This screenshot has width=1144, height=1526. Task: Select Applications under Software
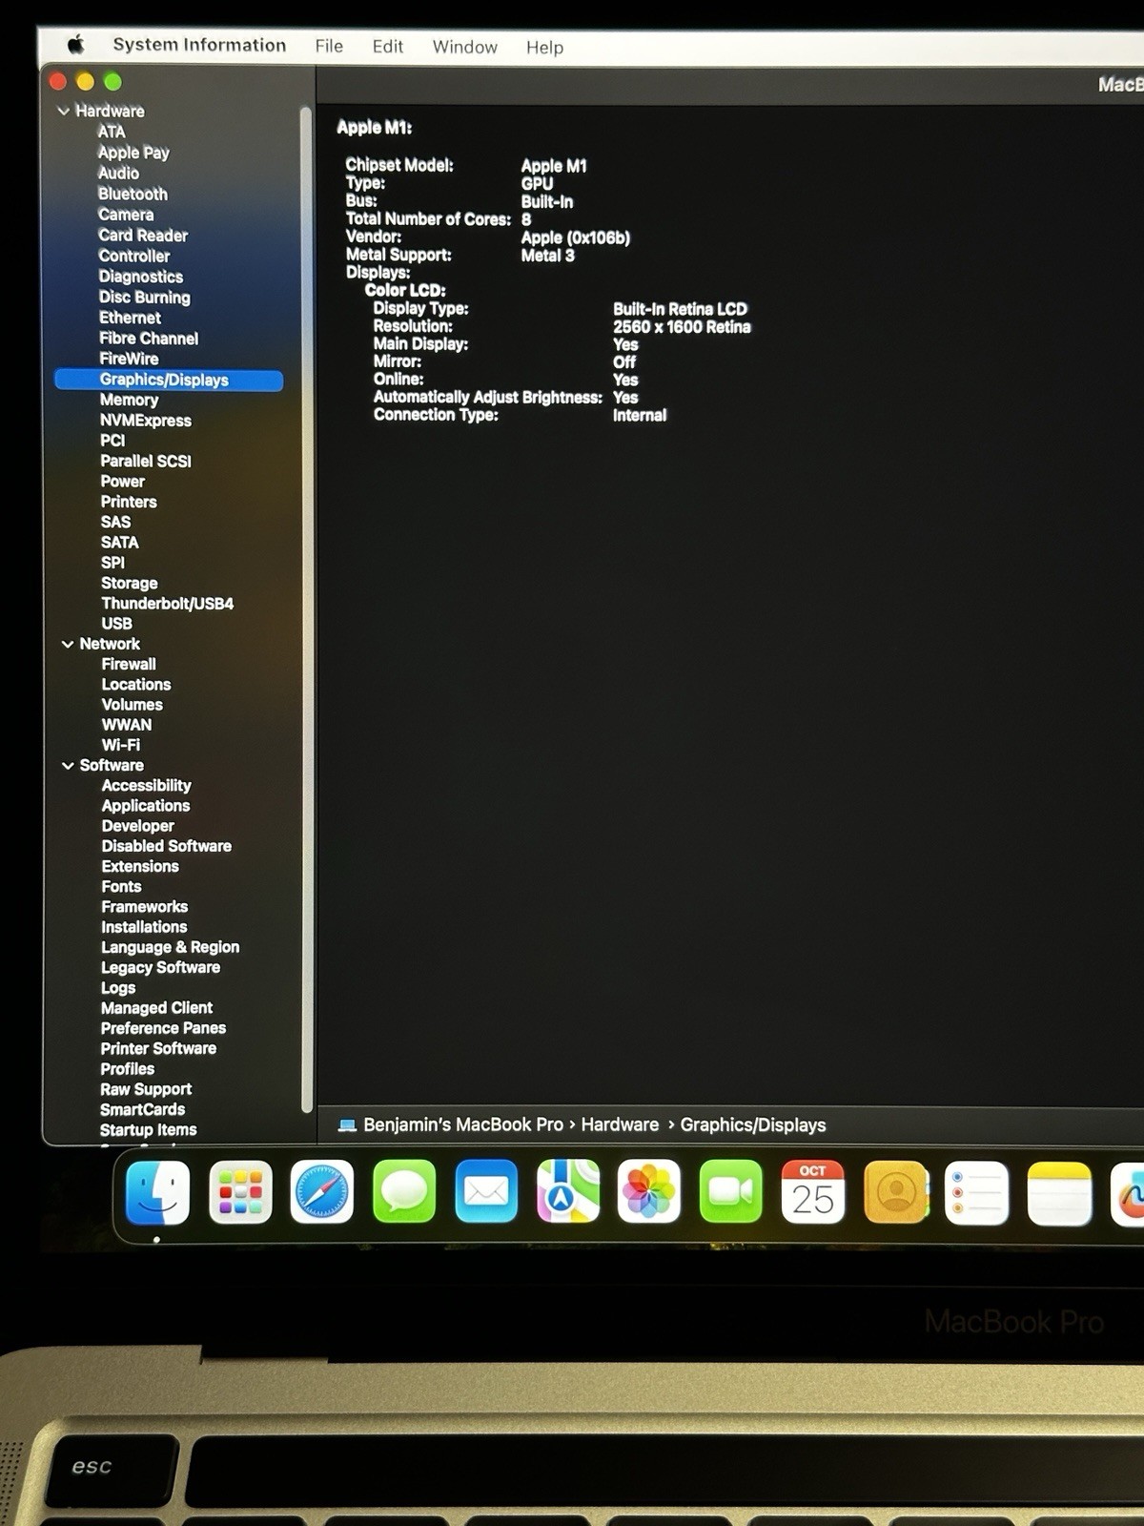146,806
